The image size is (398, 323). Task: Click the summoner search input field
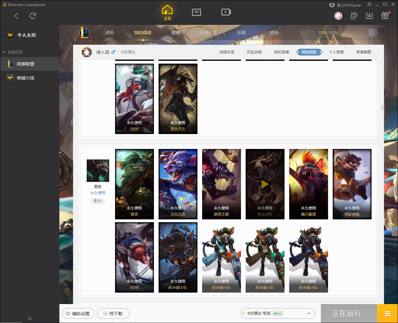[x=341, y=33]
